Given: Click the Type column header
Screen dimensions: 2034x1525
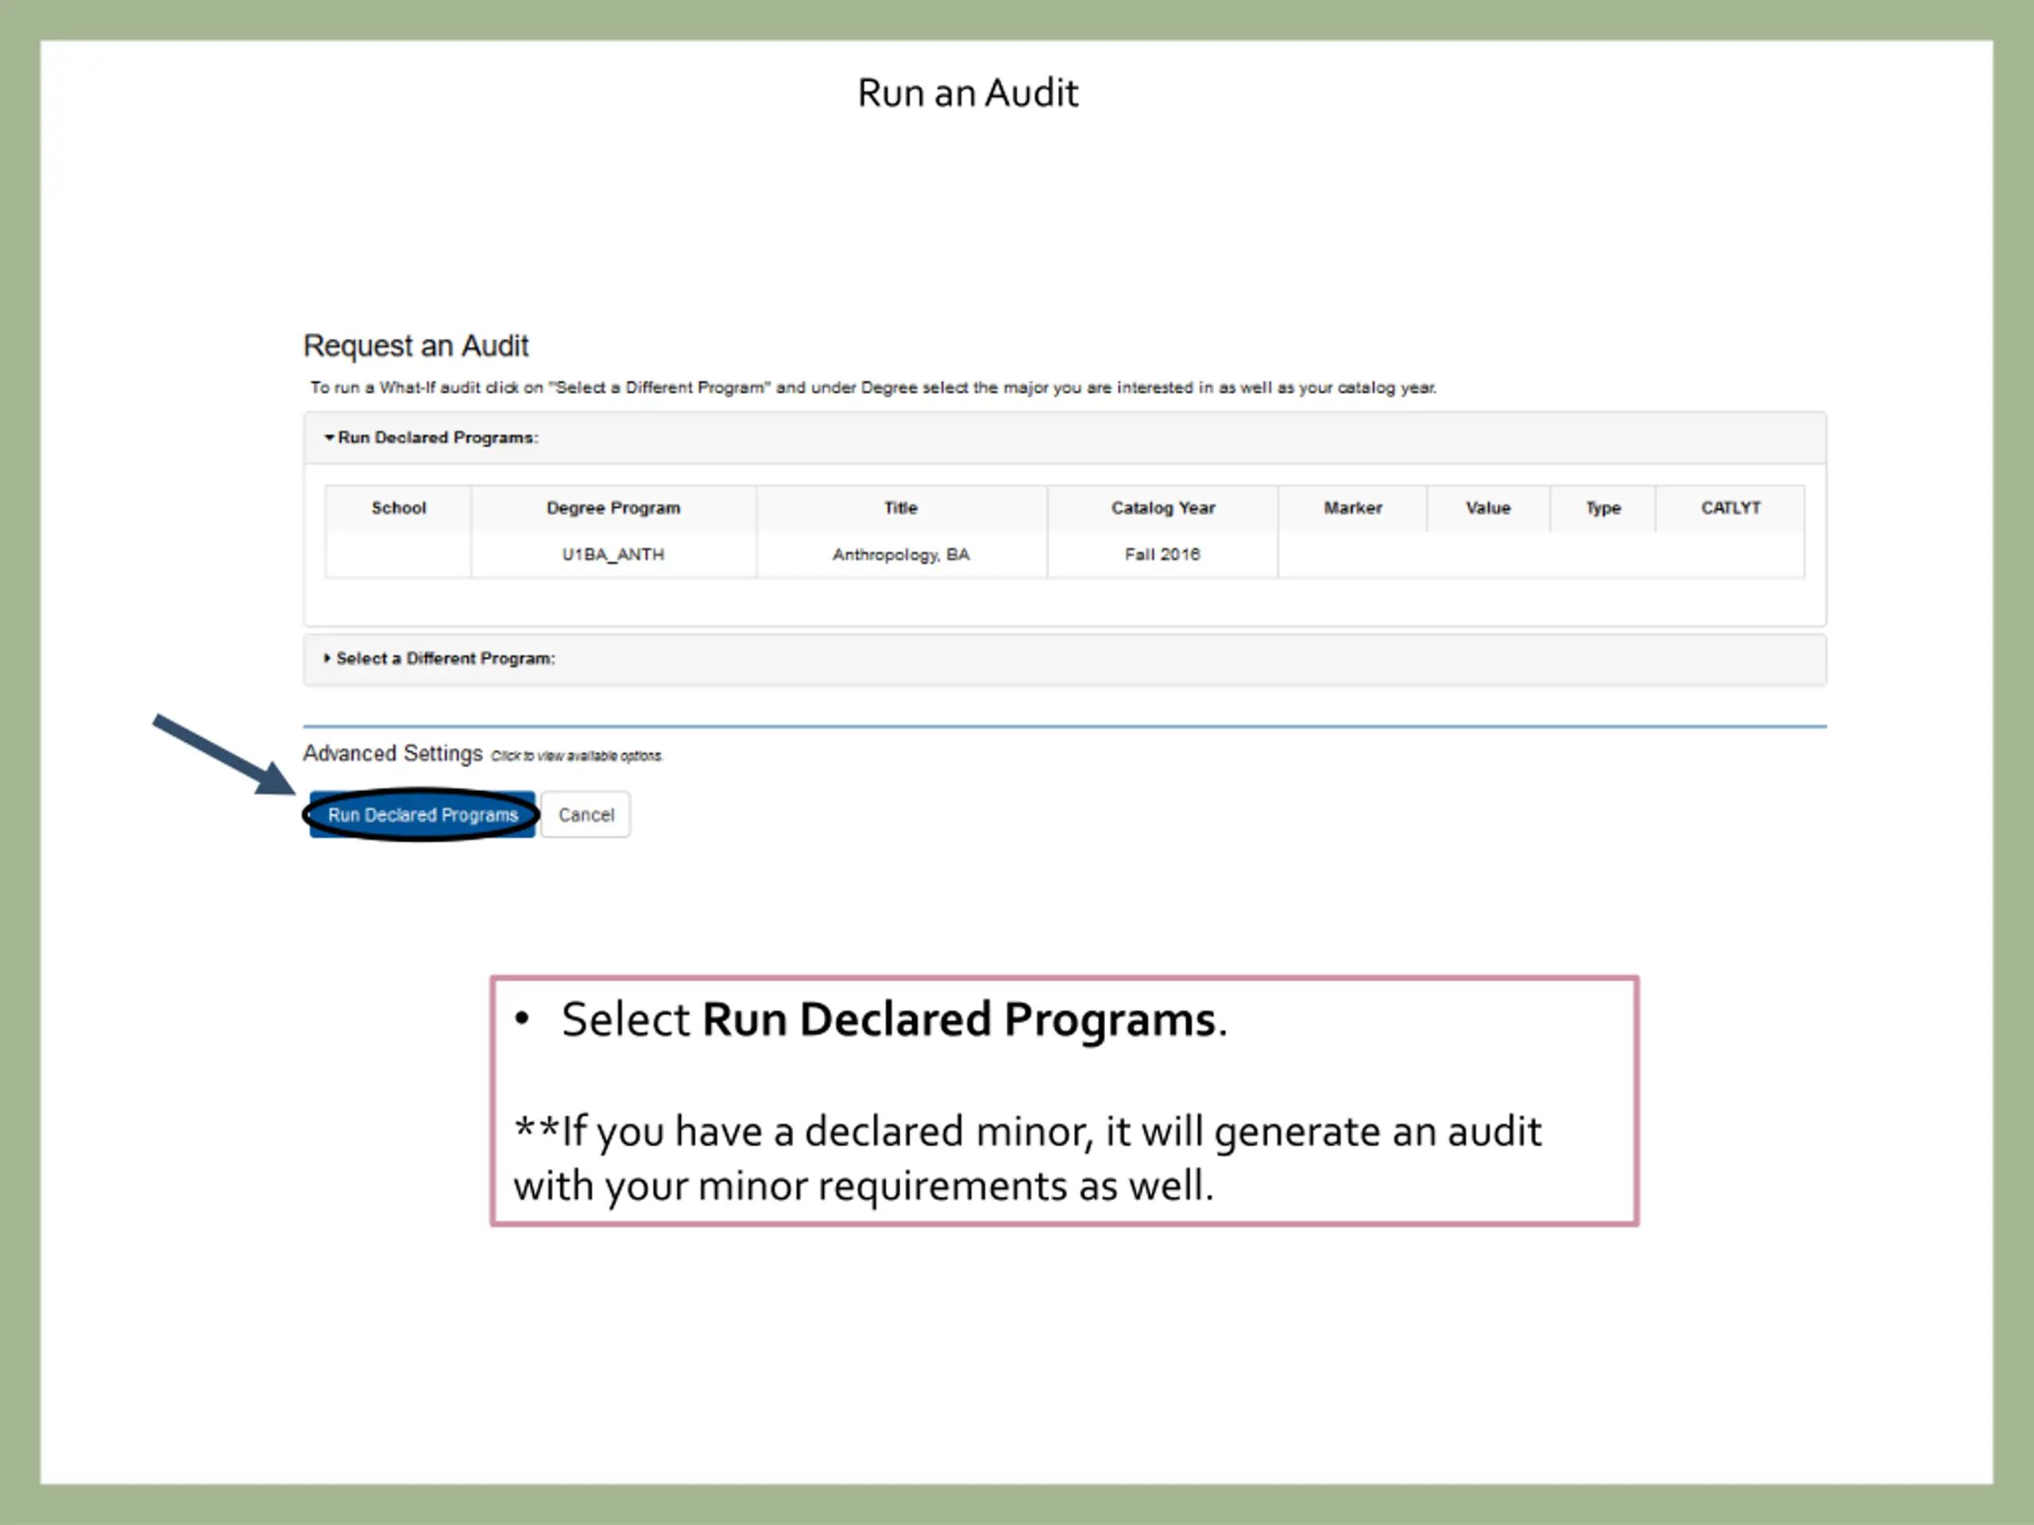Looking at the screenshot, I should click(1603, 508).
